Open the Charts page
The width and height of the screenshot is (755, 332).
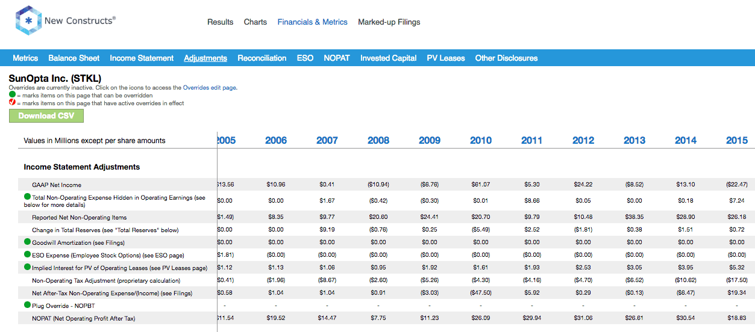click(255, 22)
